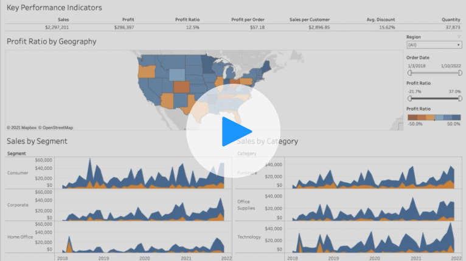Click the Profit KPI value $286,397

click(x=122, y=27)
